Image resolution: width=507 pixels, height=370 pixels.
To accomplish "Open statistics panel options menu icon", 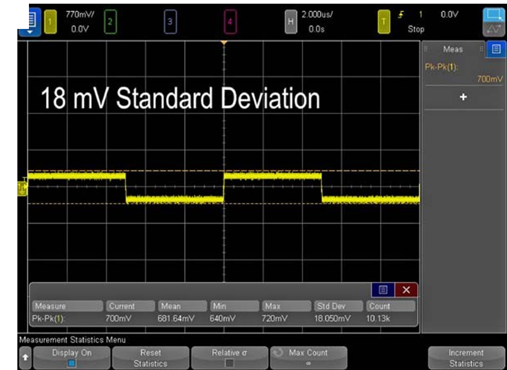I will (383, 290).
